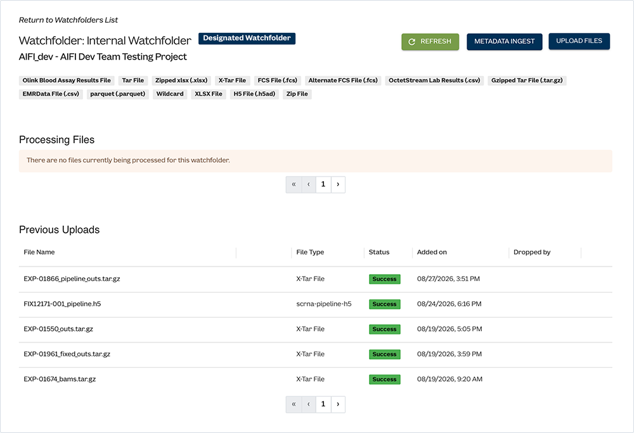Click the Zipped xlsx (.xlsx) tag
The height and width of the screenshot is (433, 634).
tap(181, 80)
